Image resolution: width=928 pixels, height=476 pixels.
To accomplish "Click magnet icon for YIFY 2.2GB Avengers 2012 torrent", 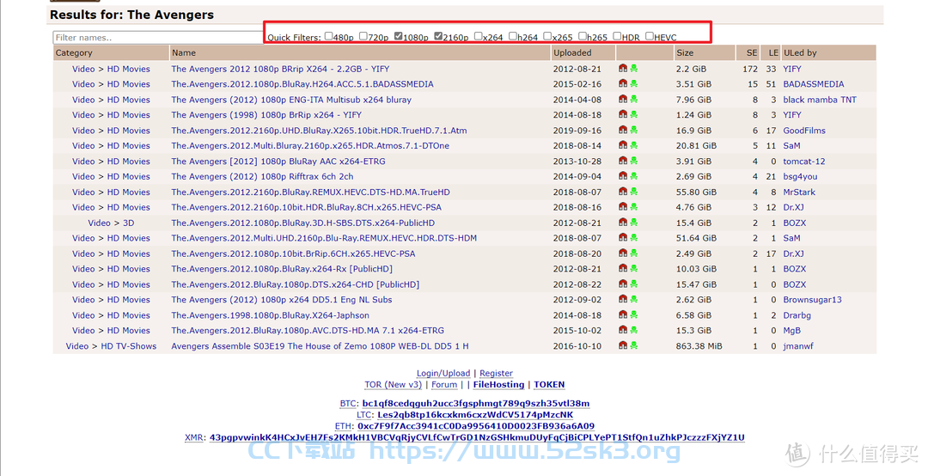I will [x=623, y=68].
